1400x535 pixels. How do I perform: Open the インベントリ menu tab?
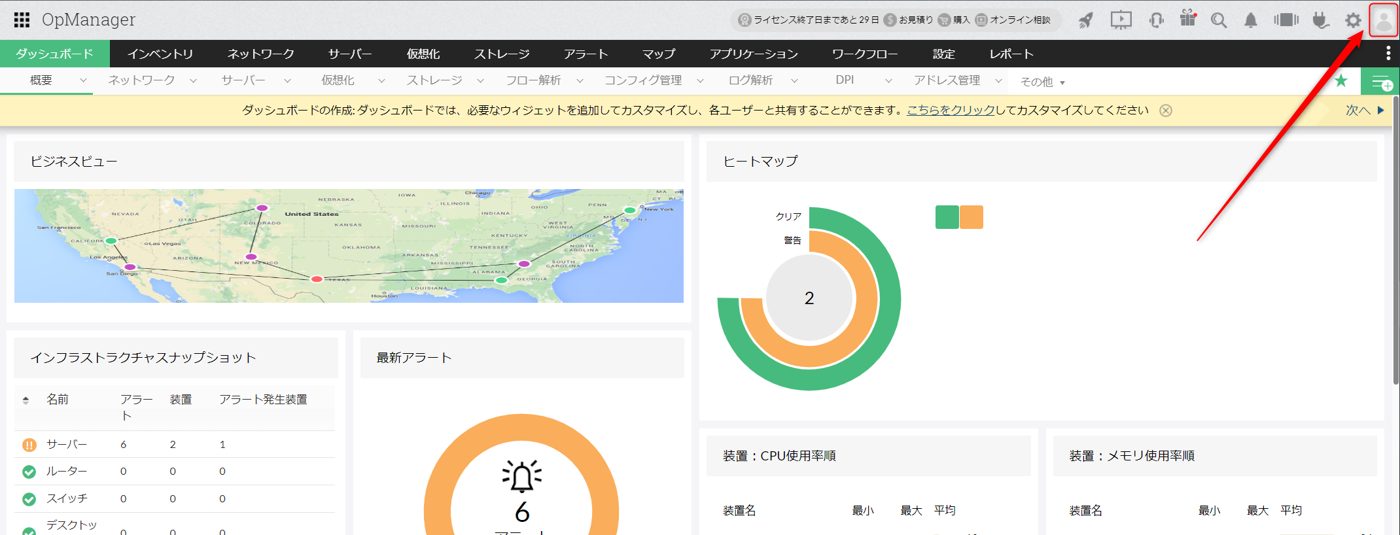click(160, 54)
